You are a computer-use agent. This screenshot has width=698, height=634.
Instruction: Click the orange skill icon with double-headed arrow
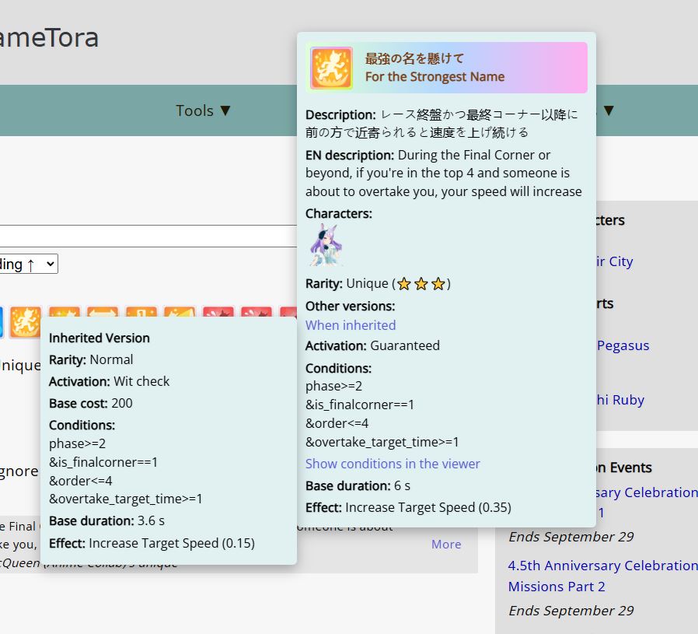[103, 311]
